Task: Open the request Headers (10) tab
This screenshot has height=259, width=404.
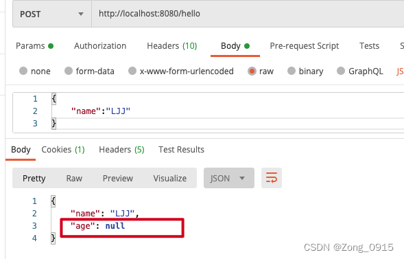Action: (172, 46)
